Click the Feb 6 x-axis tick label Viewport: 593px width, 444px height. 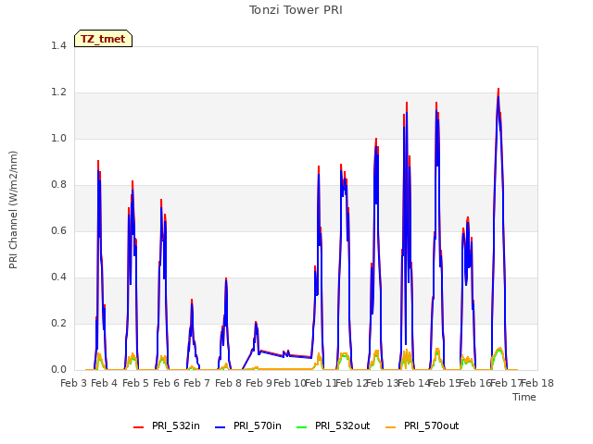pyautogui.click(x=166, y=384)
